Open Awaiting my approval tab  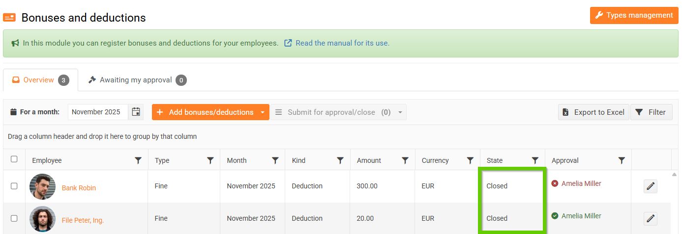point(137,80)
